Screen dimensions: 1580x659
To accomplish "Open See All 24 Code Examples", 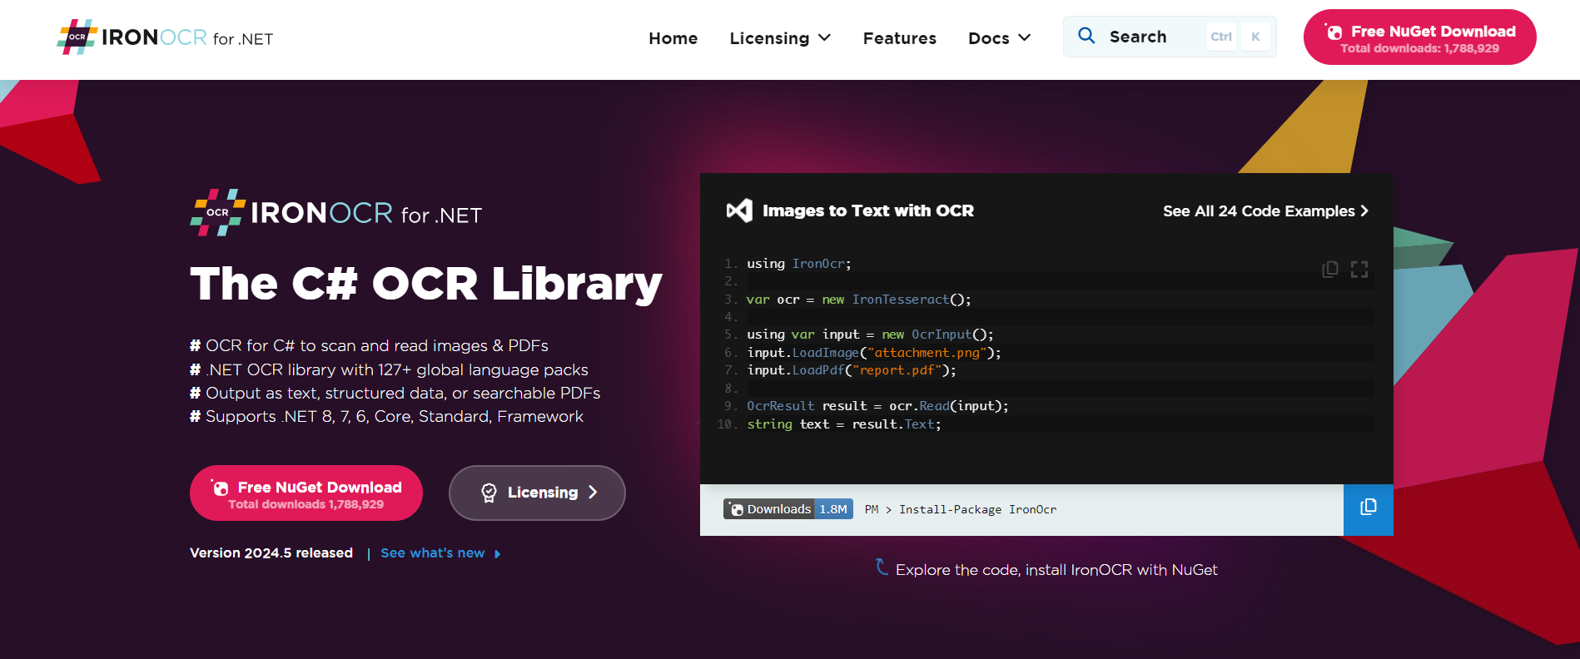I will (x=1264, y=211).
